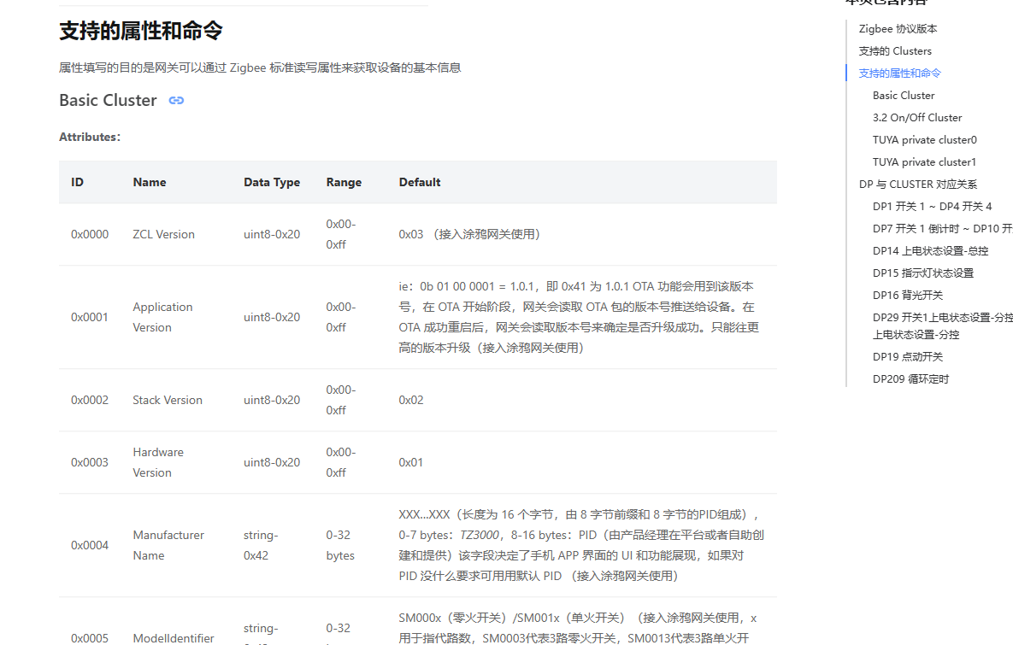1013x645 pixels.
Task: Select 'DP16 背光开关' in the outline
Action: (907, 295)
